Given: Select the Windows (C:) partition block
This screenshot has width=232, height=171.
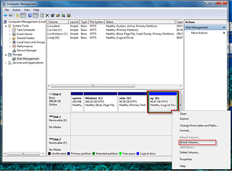Looking at the screenshot, I should [x=100, y=102].
